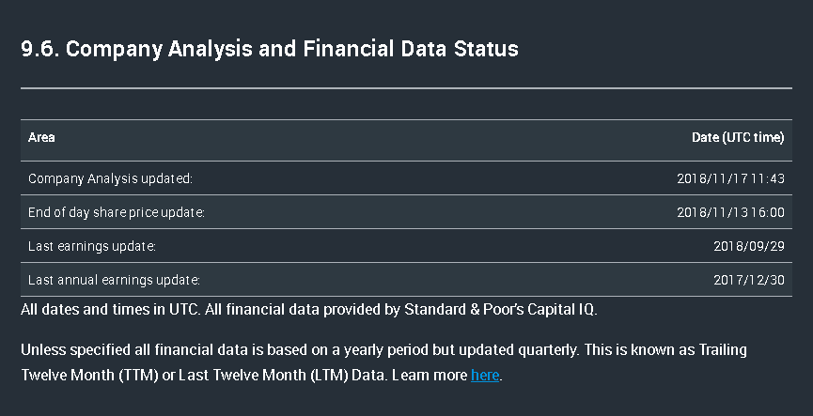Click the 2018/11/17 11:43 date value
This screenshot has width=813, height=416.
[730, 178]
